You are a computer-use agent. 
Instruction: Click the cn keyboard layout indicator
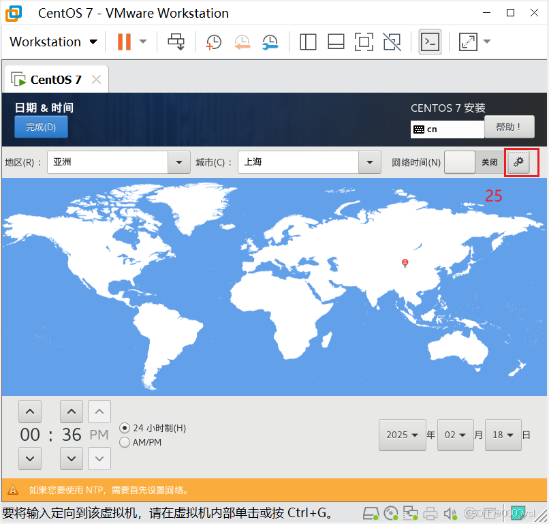447,129
